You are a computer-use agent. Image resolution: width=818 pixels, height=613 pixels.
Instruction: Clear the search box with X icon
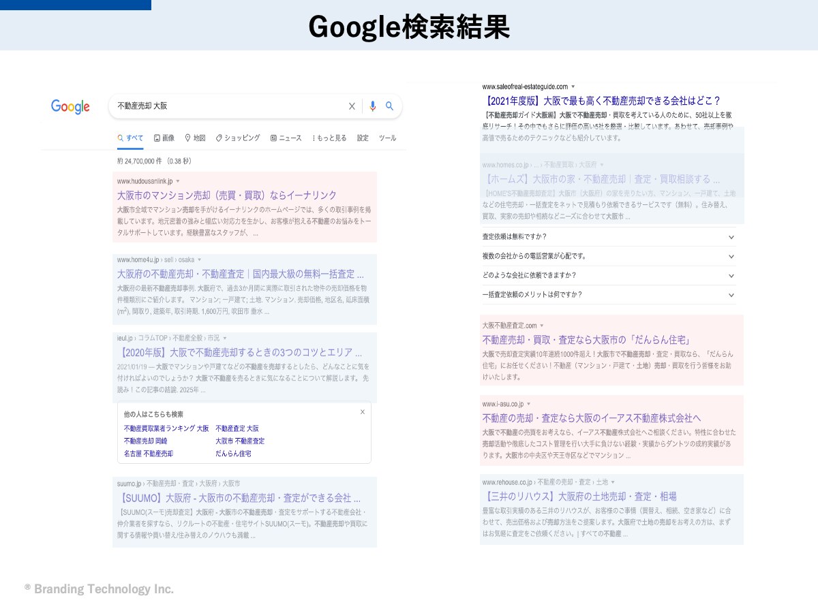pyautogui.click(x=352, y=106)
